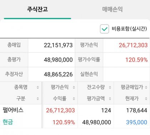
Task: Sort by 평균매입가 column arrows icon
Action: coord(146,87)
